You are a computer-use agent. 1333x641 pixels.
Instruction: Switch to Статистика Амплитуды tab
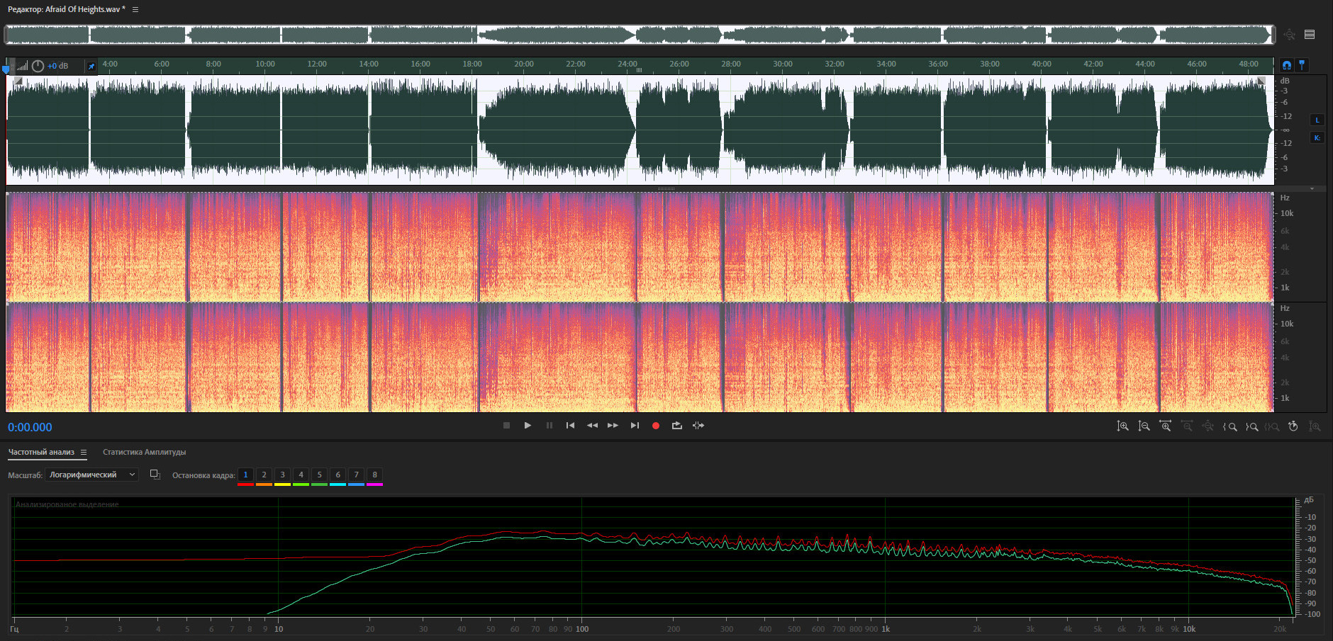[x=144, y=452]
